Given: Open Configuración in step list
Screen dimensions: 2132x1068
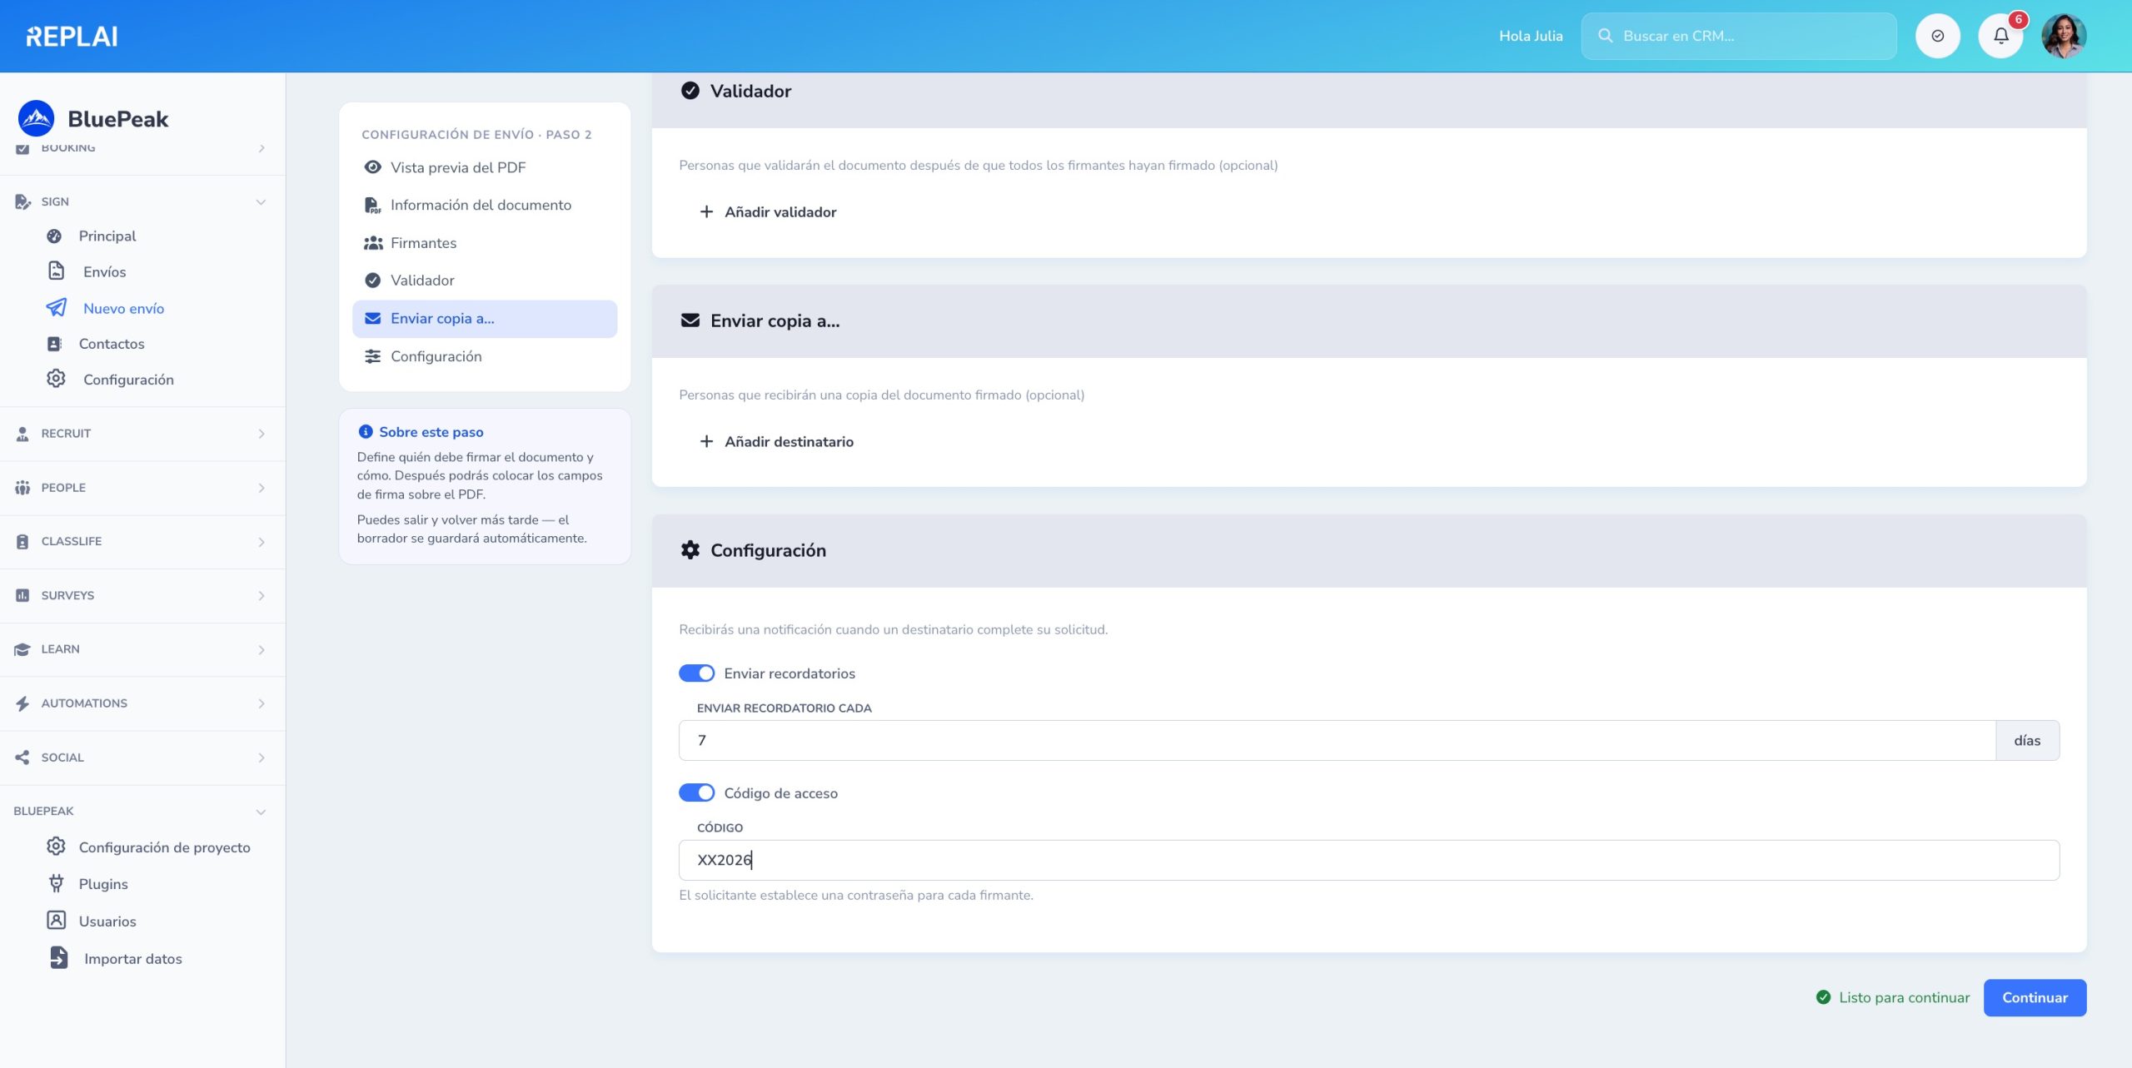Looking at the screenshot, I should [x=485, y=356].
